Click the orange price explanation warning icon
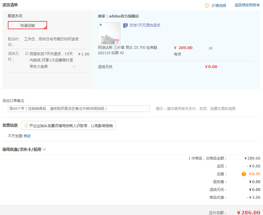Screen dimensions: 263x215 tap(207, 5)
